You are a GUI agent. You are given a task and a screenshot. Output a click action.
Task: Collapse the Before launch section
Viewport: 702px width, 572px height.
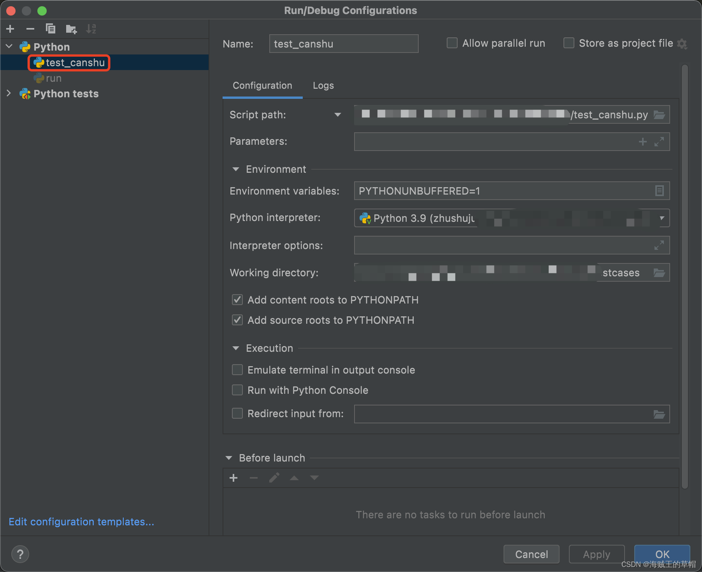229,458
